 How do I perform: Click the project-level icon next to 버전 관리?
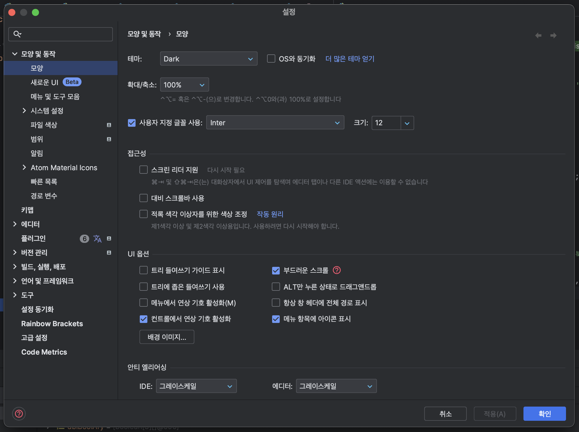point(109,253)
